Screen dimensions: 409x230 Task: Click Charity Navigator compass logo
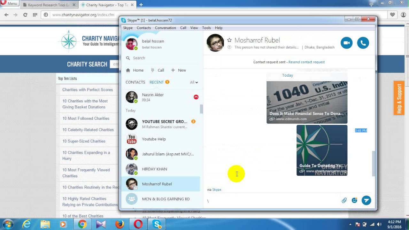(x=69, y=41)
